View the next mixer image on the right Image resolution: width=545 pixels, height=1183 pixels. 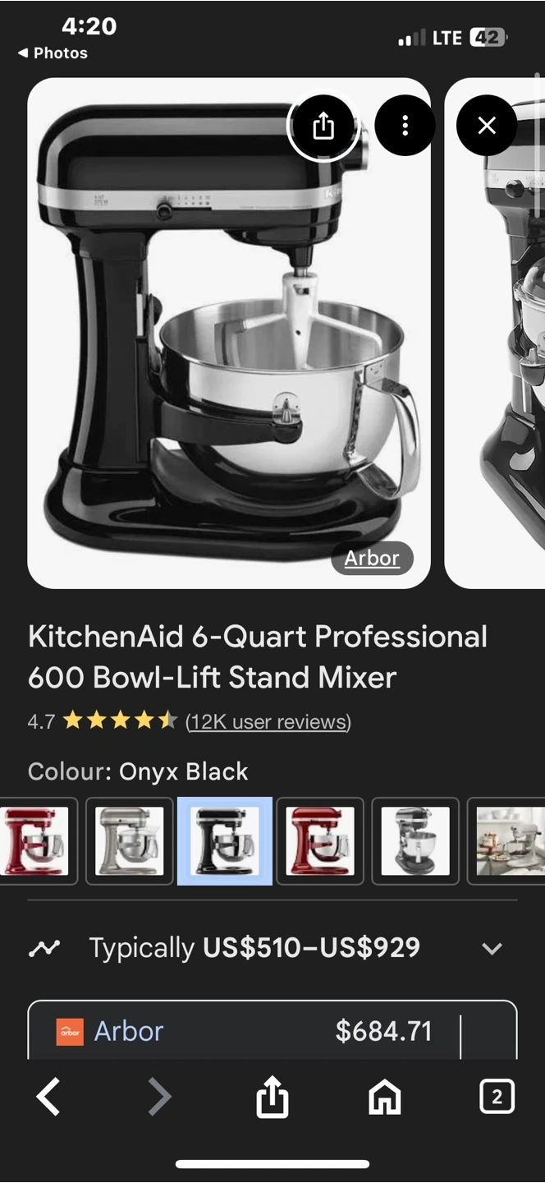[495, 333]
